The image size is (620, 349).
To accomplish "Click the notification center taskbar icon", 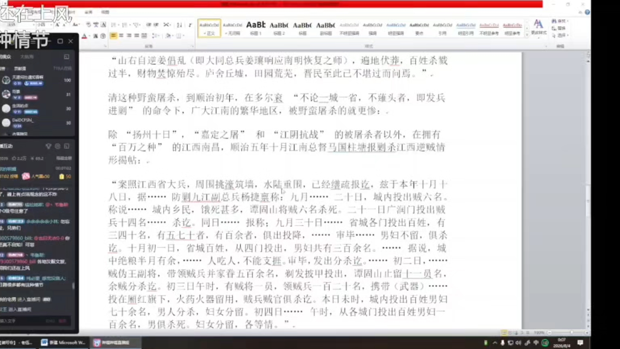I will click(580, 343).
